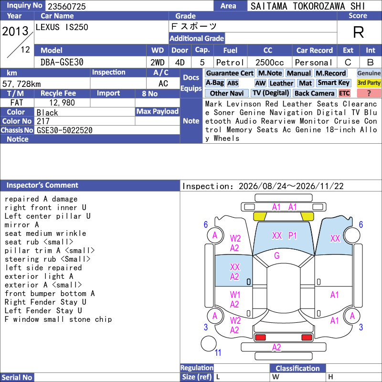Click the Classification header label
Screen dimensions: 382x382
point(297,368)
